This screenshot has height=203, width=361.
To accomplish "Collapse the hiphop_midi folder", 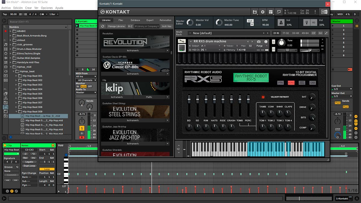I will pos(11,67).
